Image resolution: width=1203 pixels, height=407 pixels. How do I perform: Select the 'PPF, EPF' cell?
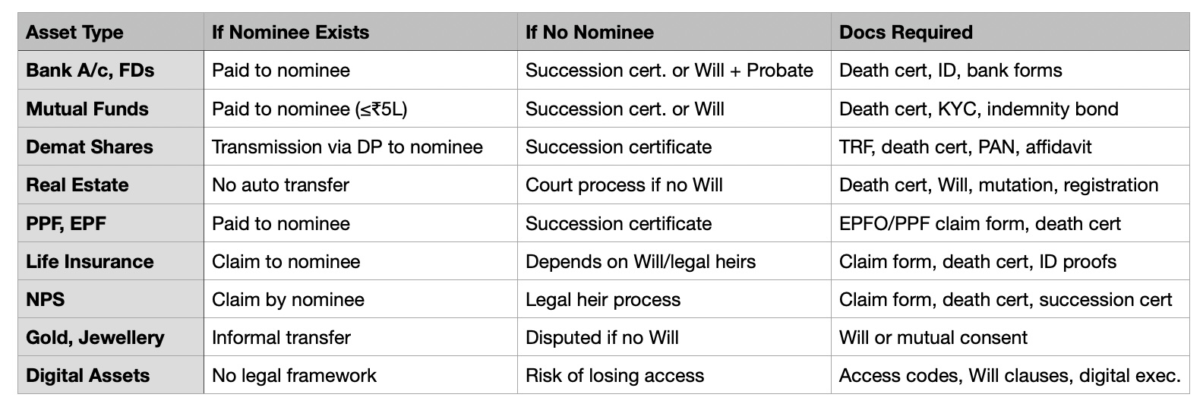click(111, 223)
